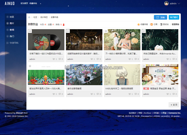Like the 世界杯 post heart
Viewport: 187px width, 135px height.
(x=54, y=94)
